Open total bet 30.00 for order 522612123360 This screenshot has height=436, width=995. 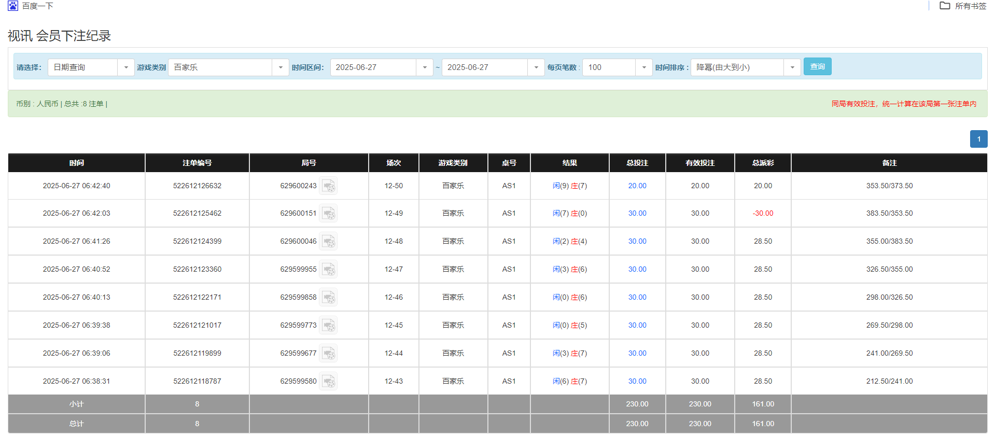click(x=637, y=269)
